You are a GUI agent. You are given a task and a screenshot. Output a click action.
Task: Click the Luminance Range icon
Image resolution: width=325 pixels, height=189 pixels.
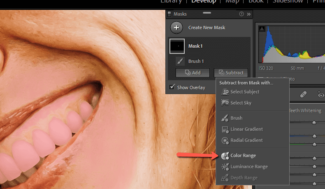[x=225, y=167]
